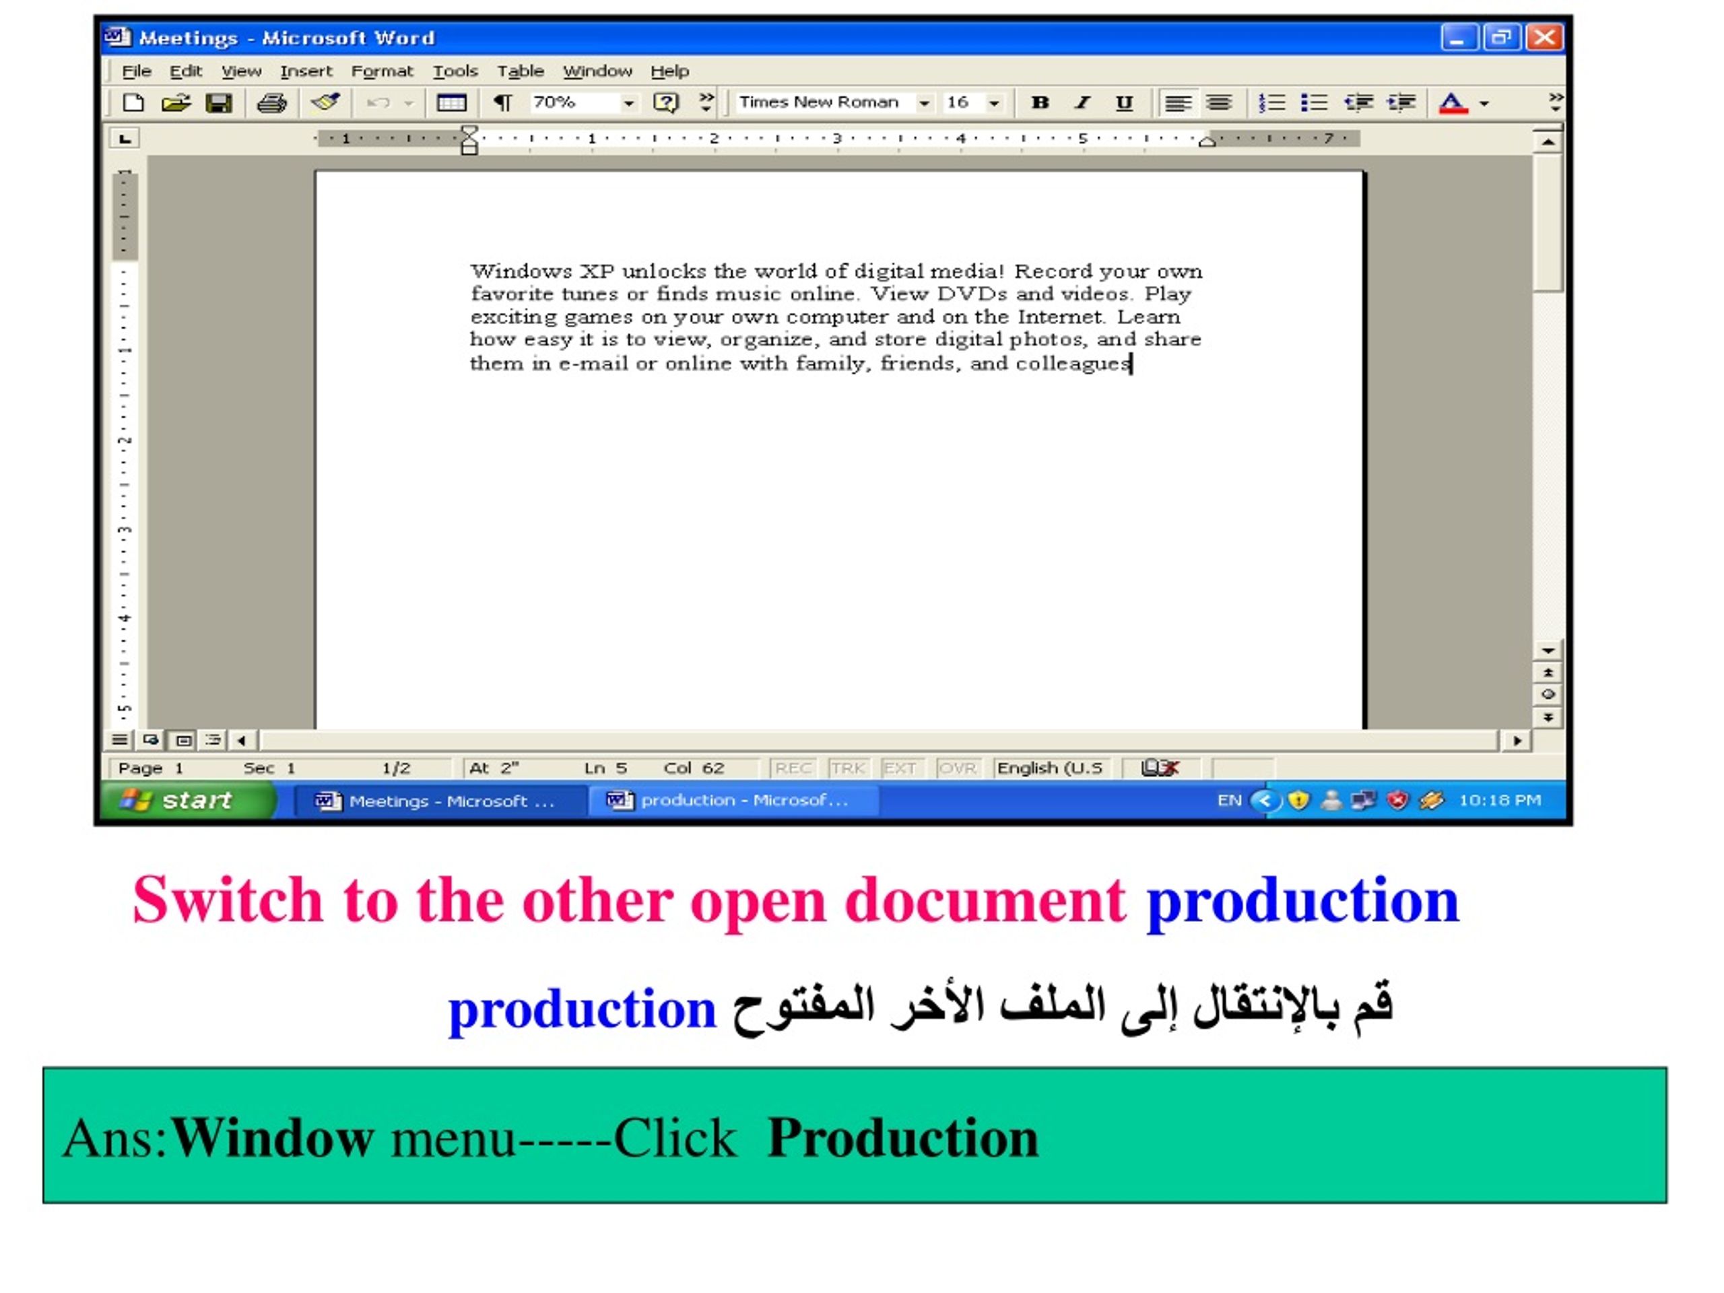The width and height of the screenshot is (1724, 1293).
Task: Open the View menu
Action: tap(241, 71)
